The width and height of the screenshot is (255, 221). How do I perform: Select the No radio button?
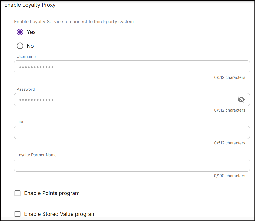point(20,46)
